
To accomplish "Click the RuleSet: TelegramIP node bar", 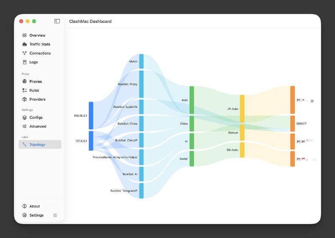I will click(141, 191).
